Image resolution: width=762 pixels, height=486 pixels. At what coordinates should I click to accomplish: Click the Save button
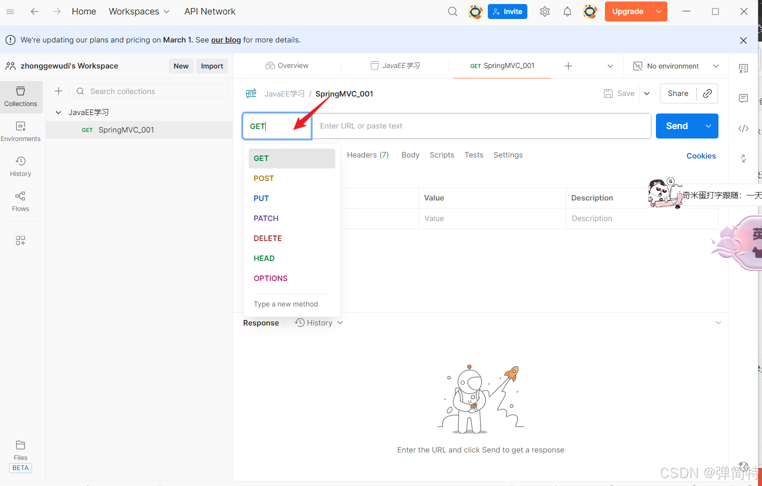pos(619,93)
